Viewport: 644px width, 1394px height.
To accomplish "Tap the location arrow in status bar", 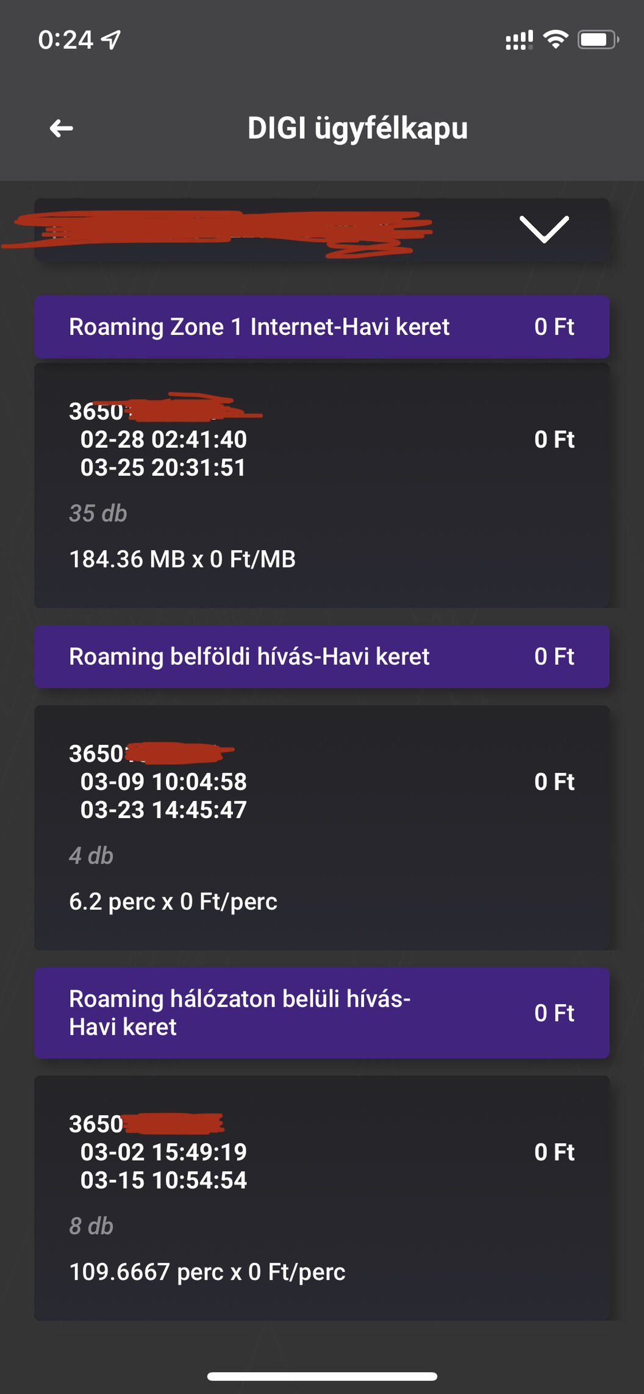I will [x=111, y=40].
